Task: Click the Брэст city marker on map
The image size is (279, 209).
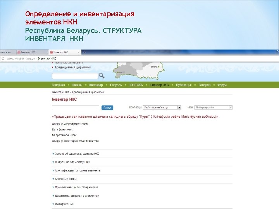Action: 118,72
